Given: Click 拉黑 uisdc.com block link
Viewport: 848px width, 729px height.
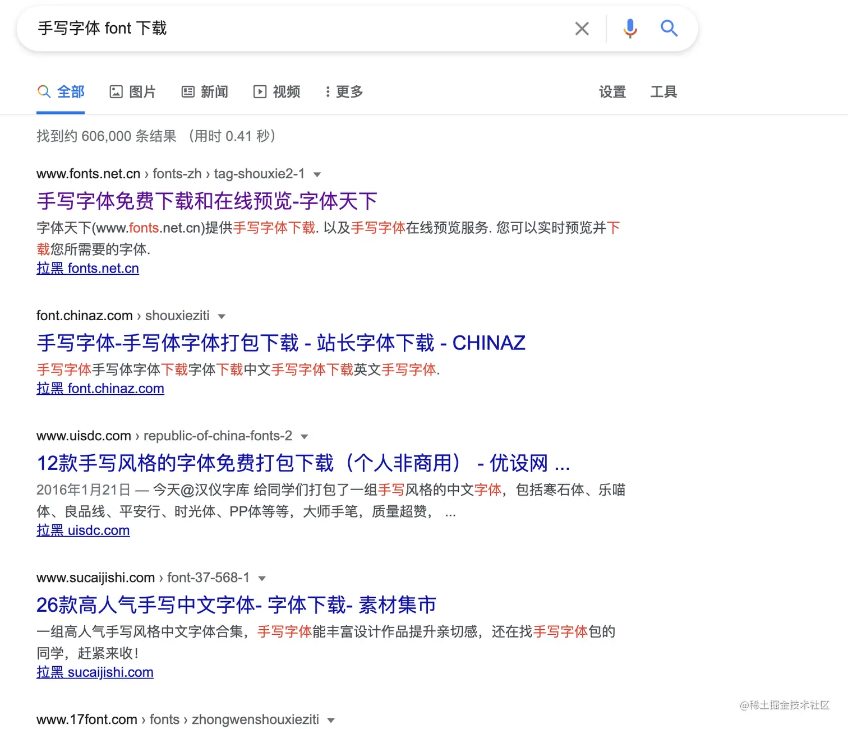Looking at the screenshot, I should pos(83,530).
